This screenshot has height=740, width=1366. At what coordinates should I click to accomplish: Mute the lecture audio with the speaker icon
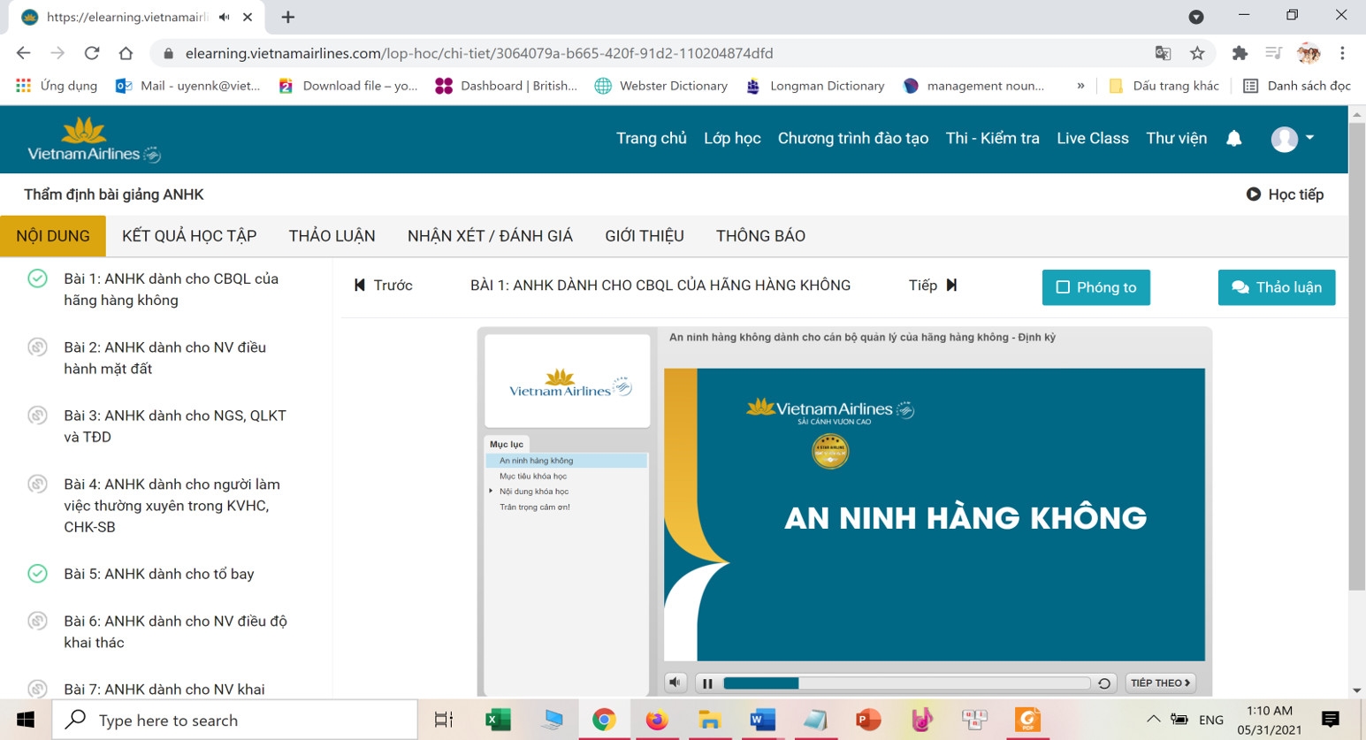coord(675,682)
